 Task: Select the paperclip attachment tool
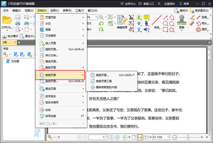tap(147, 23)
